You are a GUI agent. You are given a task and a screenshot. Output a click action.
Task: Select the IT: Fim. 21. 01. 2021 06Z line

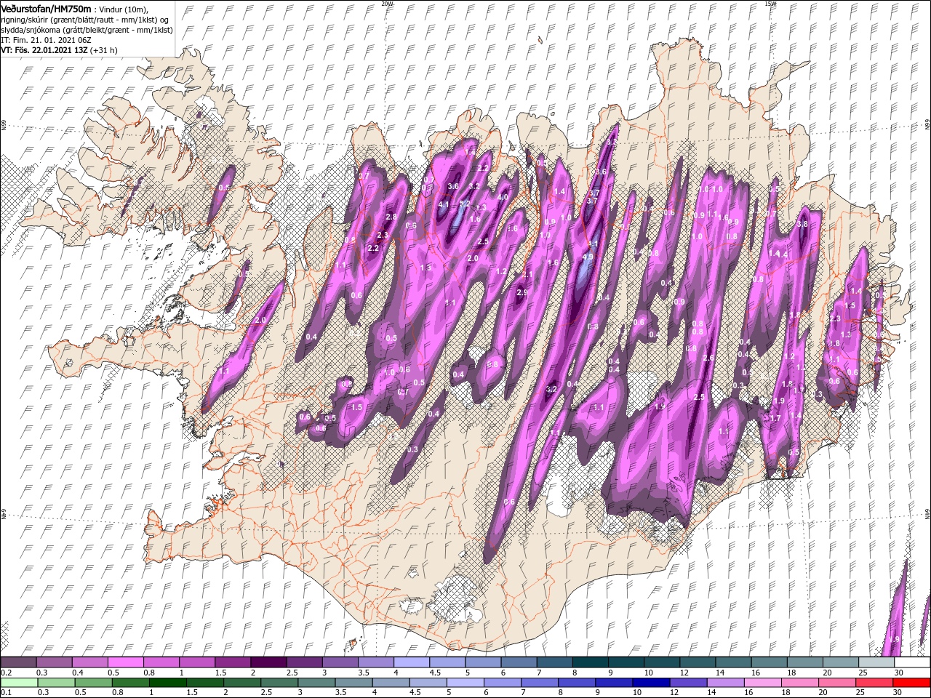tap(47, 40)
